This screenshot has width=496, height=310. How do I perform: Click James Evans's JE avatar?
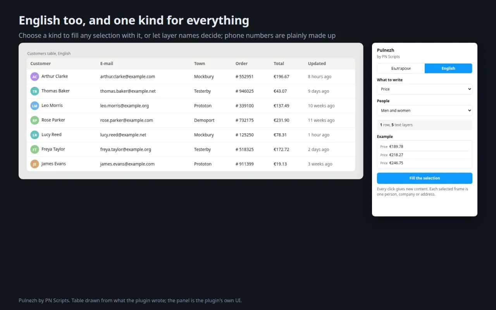35,164
